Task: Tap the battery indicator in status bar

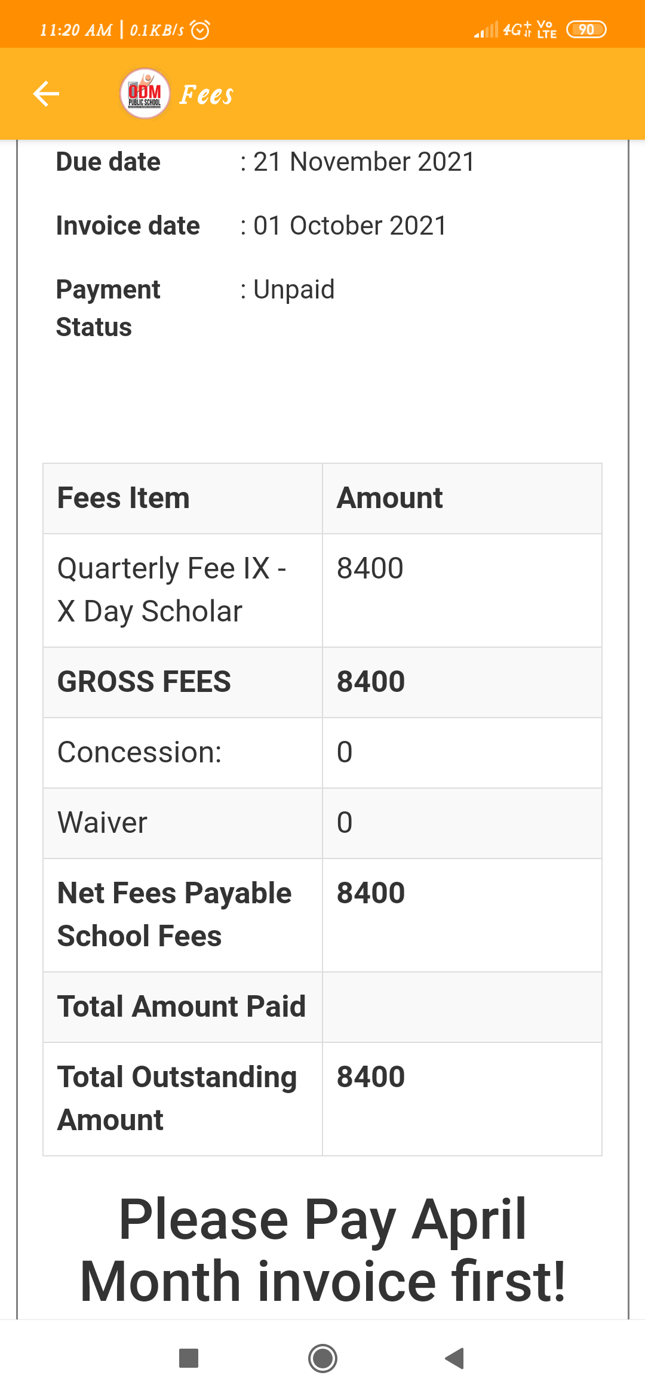Action: pyautogui.click(x=586, y=29)
